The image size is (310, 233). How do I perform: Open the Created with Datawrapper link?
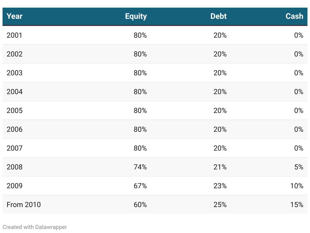click(35, 227)
